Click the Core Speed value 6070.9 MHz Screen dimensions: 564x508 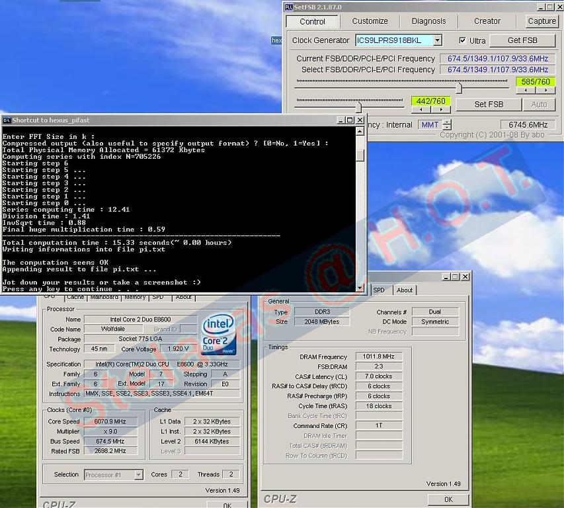click(x=110, y=421)
